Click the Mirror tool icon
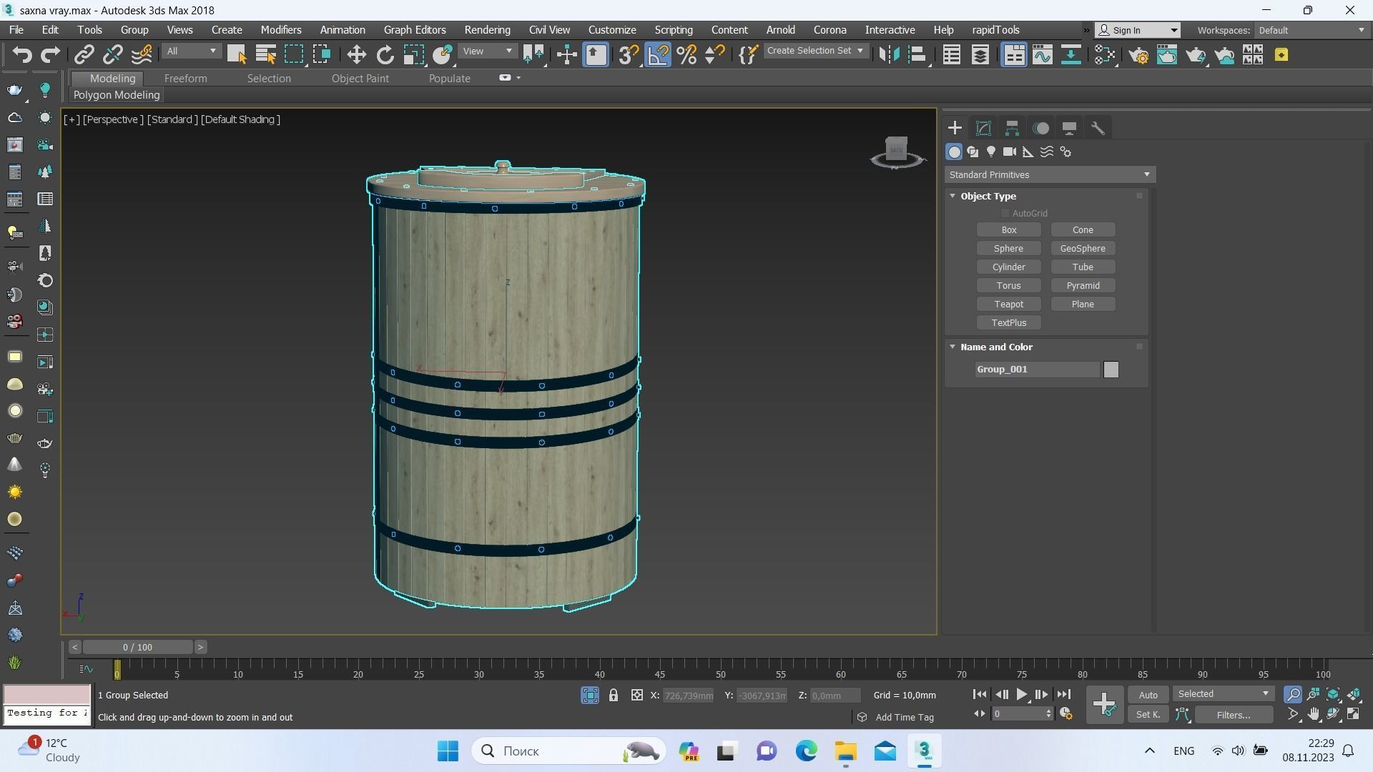This screenshot has height=772, width=1373. pyautogui.click(x=889, y=54)
